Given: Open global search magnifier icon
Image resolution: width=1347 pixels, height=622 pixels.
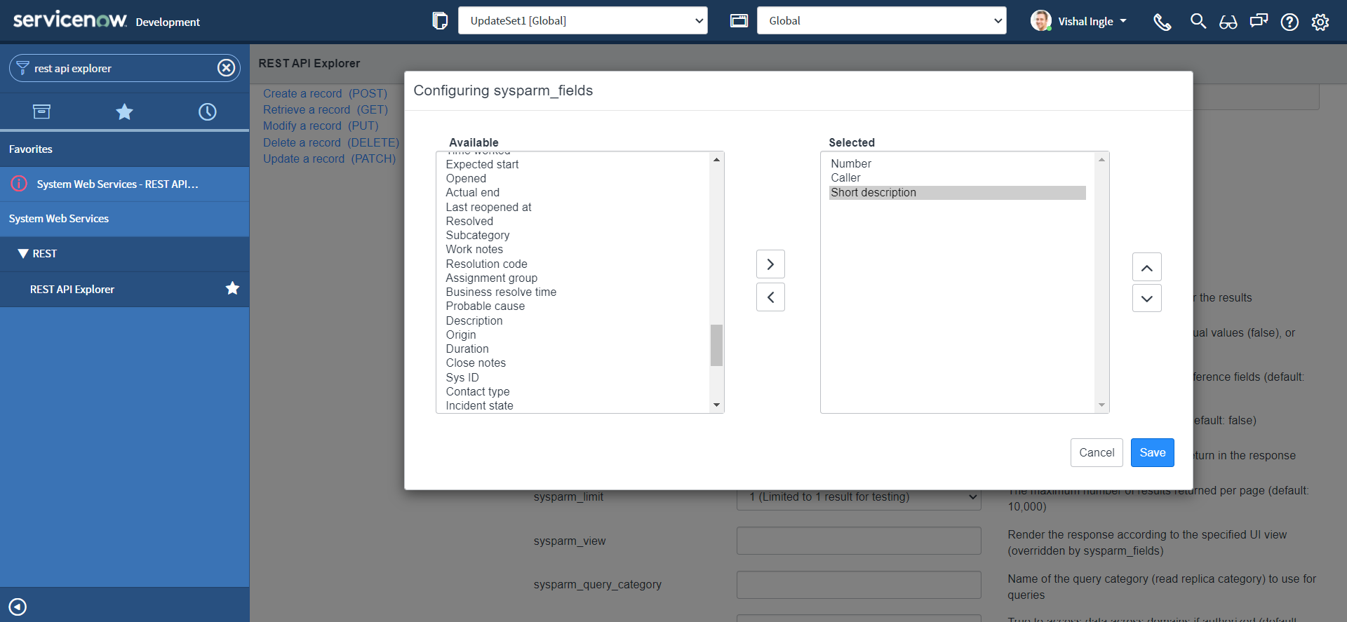Looking at the screenshot, I should coord(1198,22).
